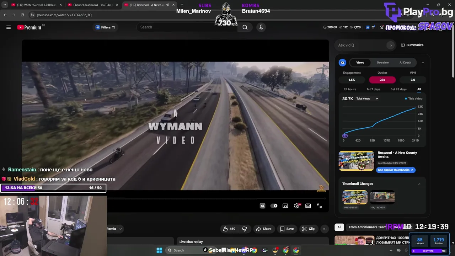View the 04/24/2025 thumbnail version

tap(355, 197)
